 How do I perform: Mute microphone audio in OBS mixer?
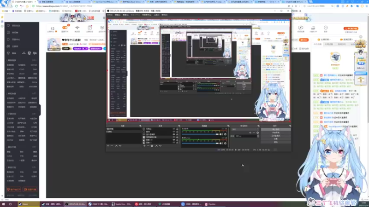pyautogui.click(x=221, y=143)
